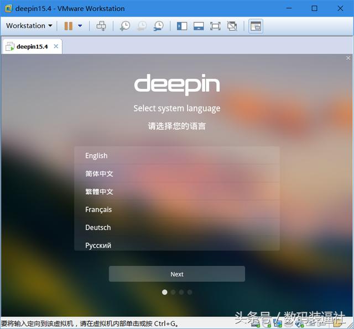The height and width of the screenshot is (329, 354).
Task: Click the second installer step dot
Action: coord(173,292)
